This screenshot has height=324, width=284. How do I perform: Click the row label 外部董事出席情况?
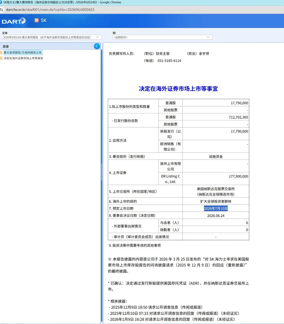click(127, 226)
